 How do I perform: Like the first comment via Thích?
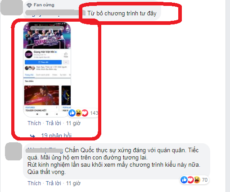pyautogui.click(x=34, y=123)
